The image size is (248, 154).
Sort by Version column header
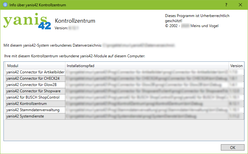(236, 66)
